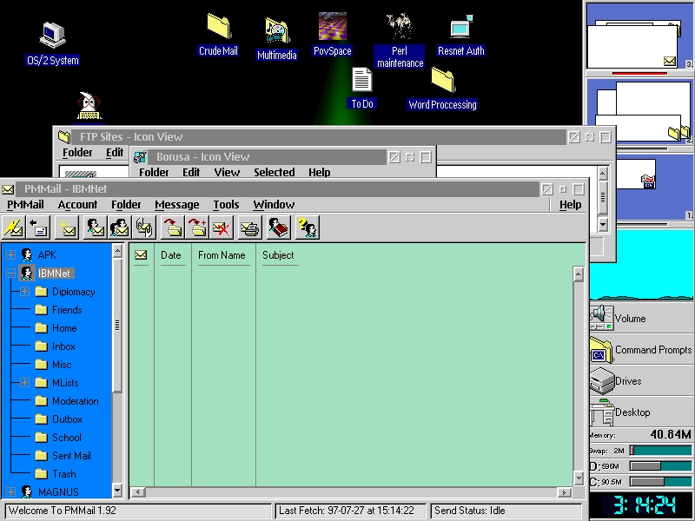
Task: Open the Message menu in PMMail
Action: tap(177, 204)
